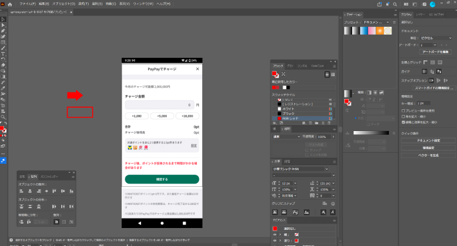The image size is (457, 246).
Task: Toggle stroke row visibility eye in Appearance
Action: tap(275, 234)
